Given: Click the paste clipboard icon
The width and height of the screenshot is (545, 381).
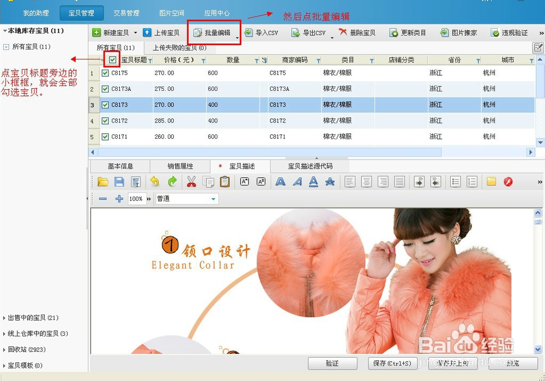Looking at the screenshot, I should click(225, 181).
